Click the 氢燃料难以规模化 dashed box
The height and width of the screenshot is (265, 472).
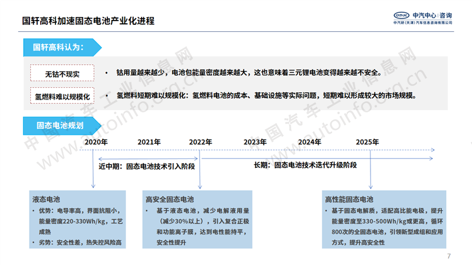(62, 96)
